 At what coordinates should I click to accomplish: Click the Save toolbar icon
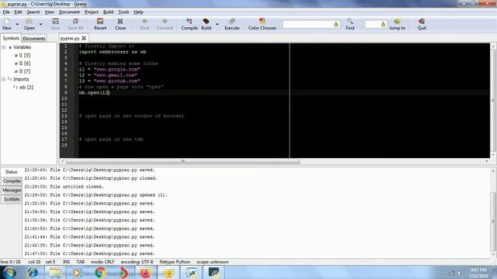point(55,24)
